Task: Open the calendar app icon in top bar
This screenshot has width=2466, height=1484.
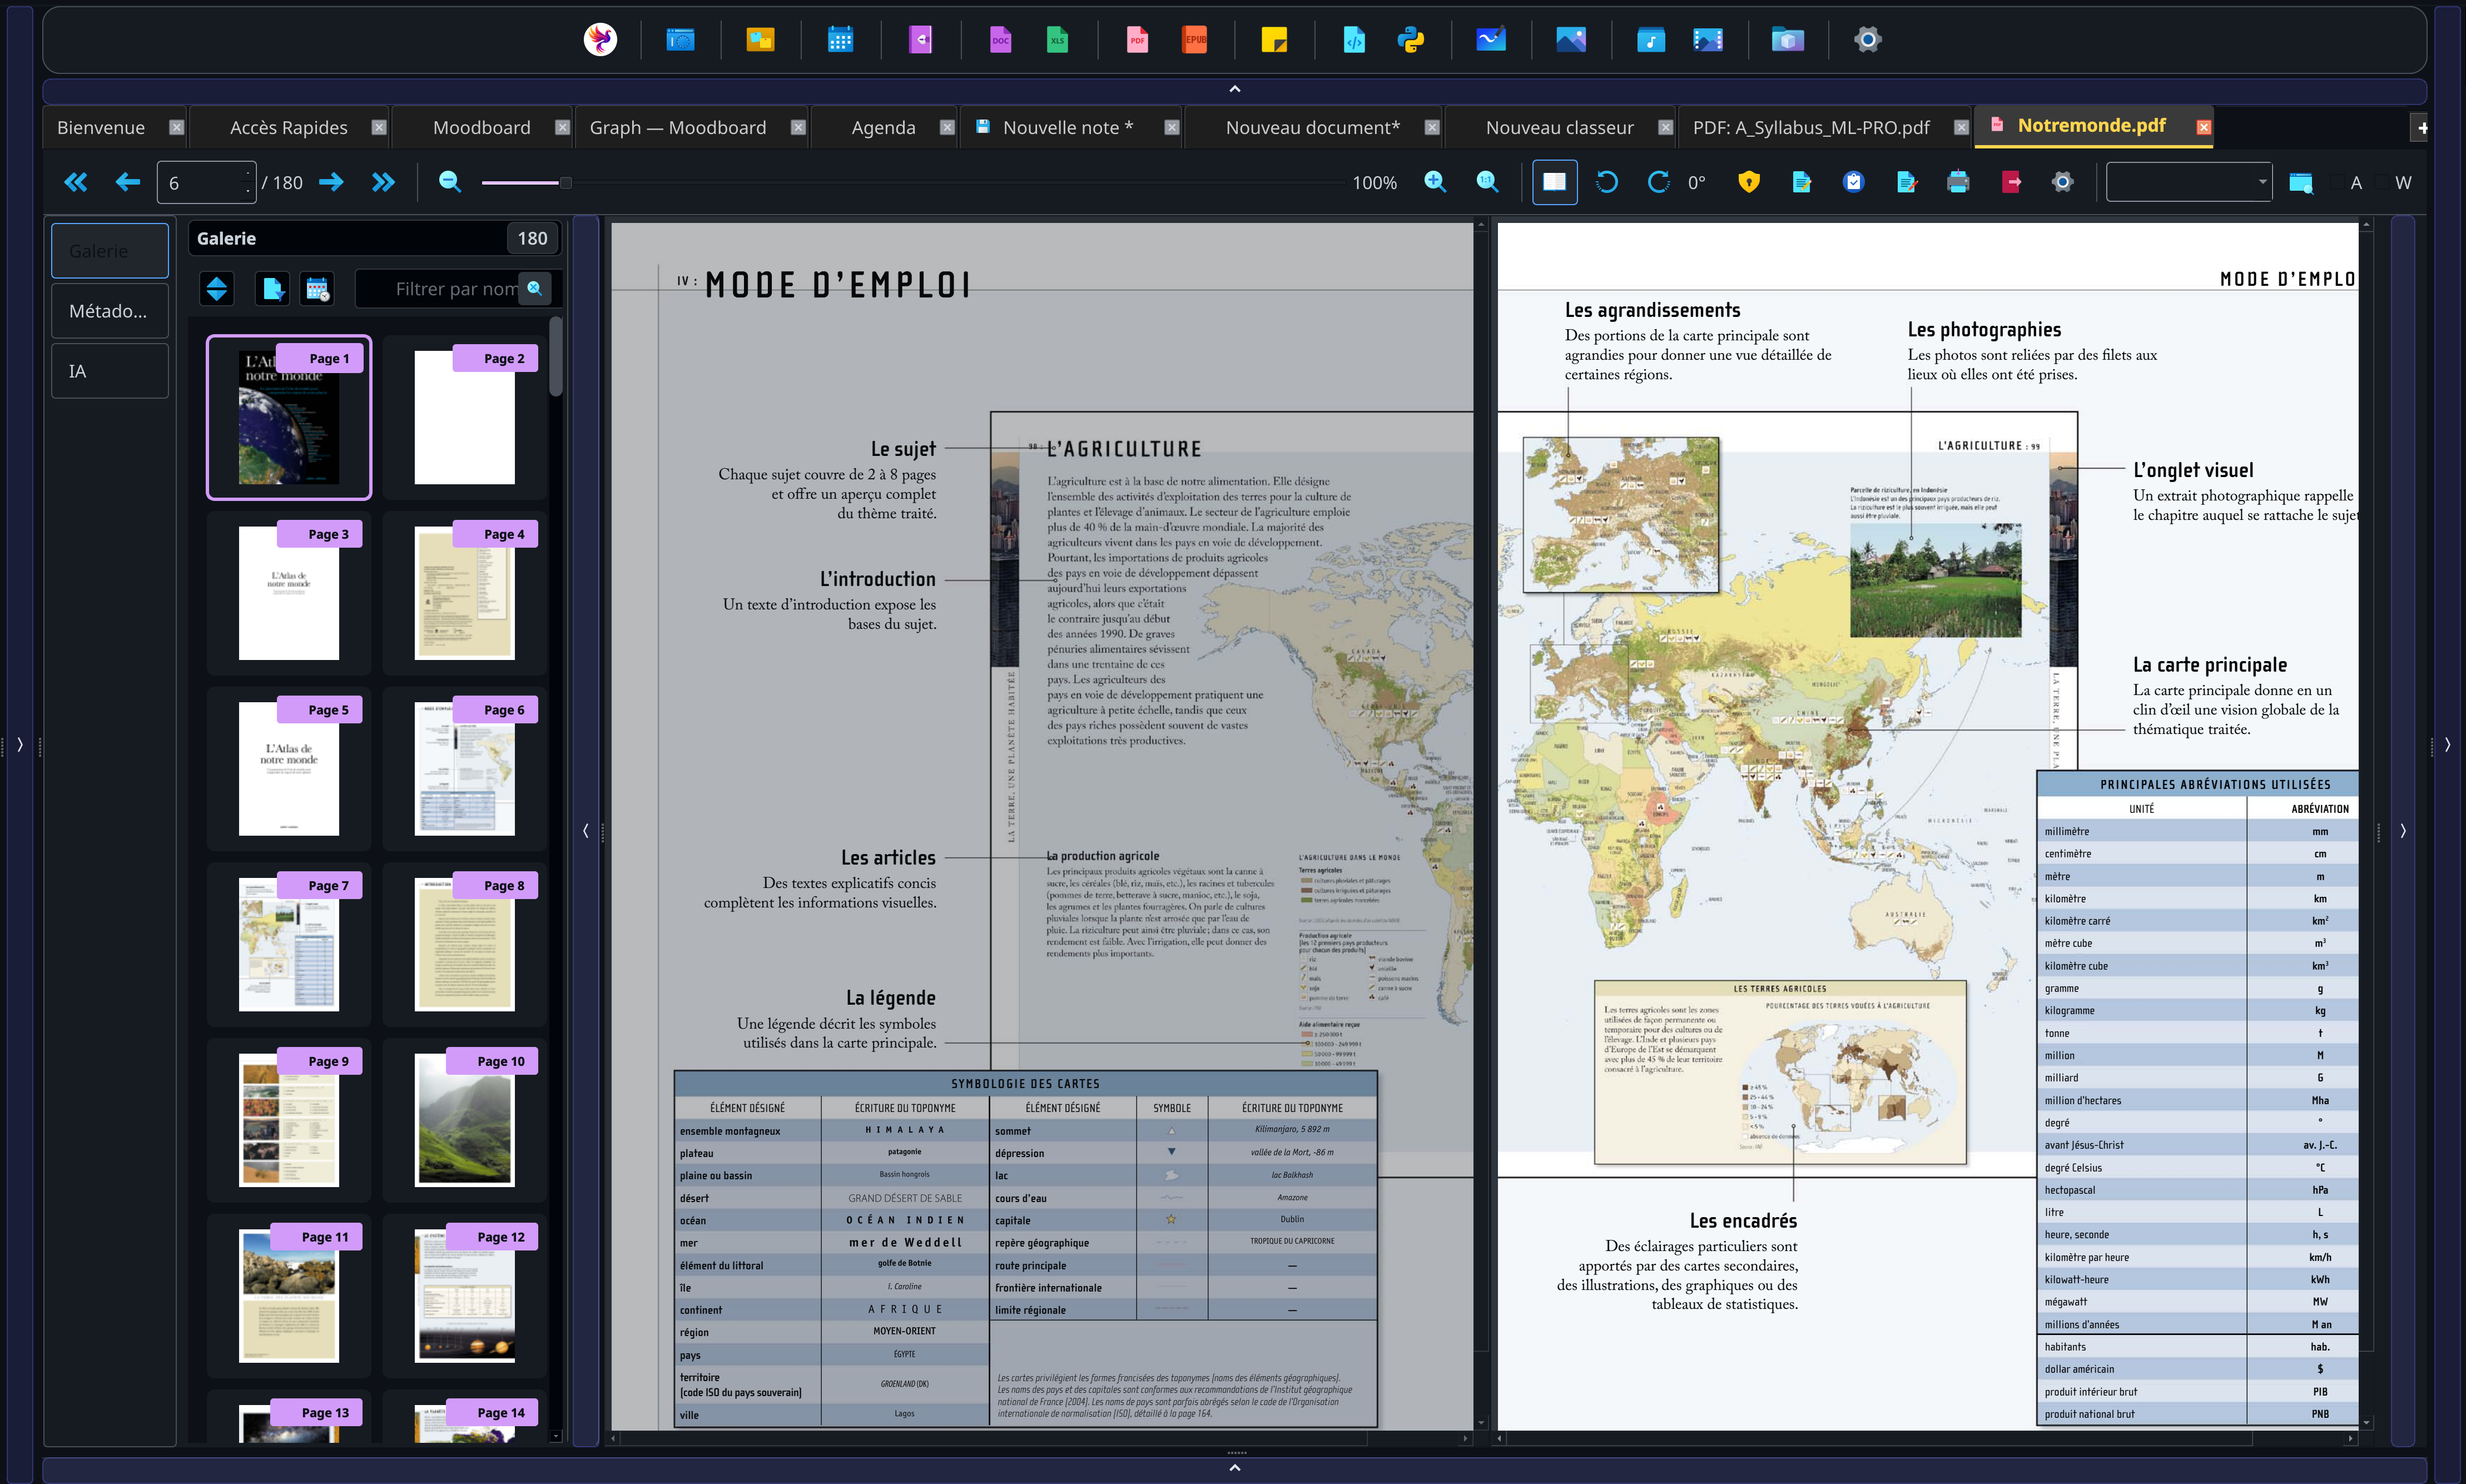Action: point(840,40)
